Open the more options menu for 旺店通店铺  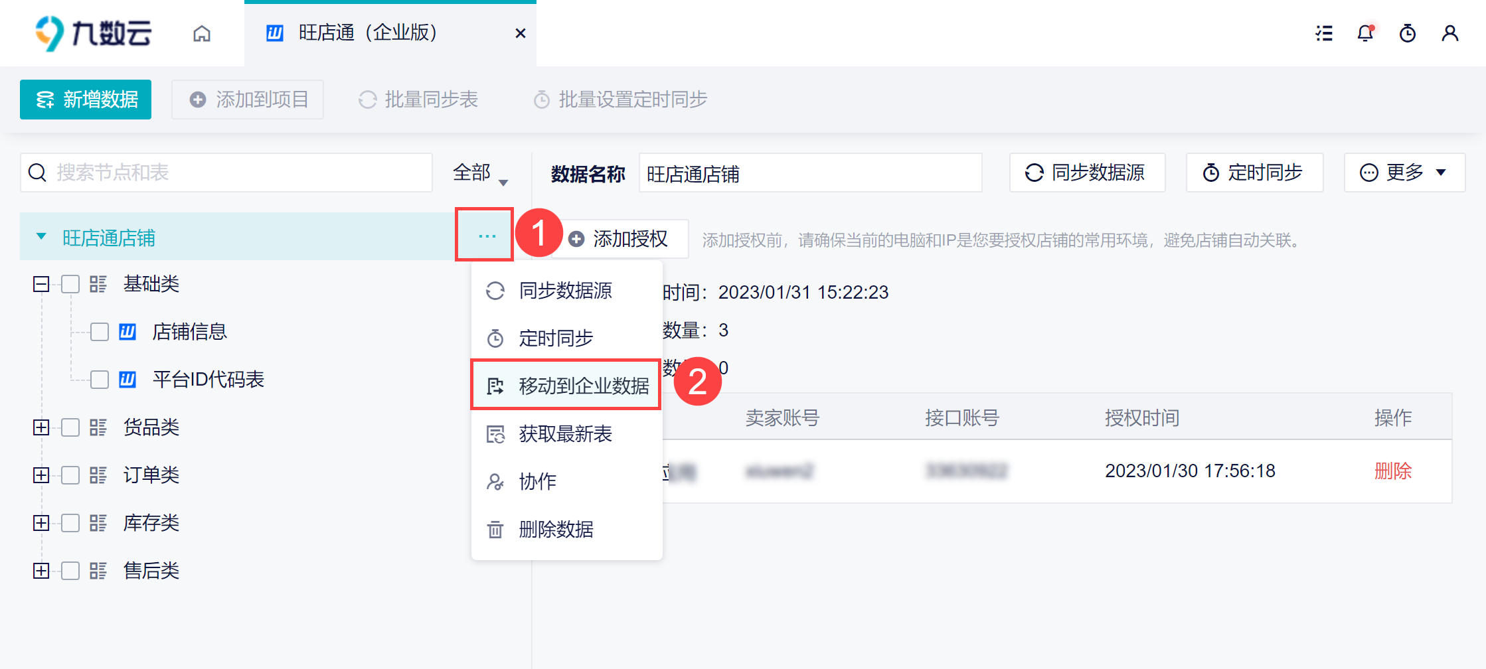tap(487, 236)
